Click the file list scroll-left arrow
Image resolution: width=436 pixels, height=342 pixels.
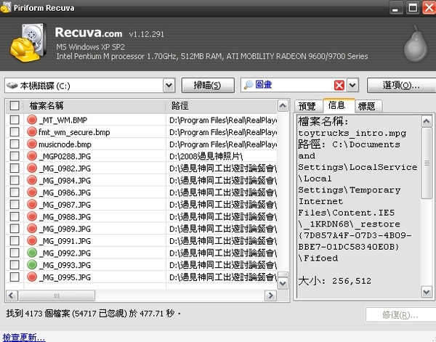(12, 296)
